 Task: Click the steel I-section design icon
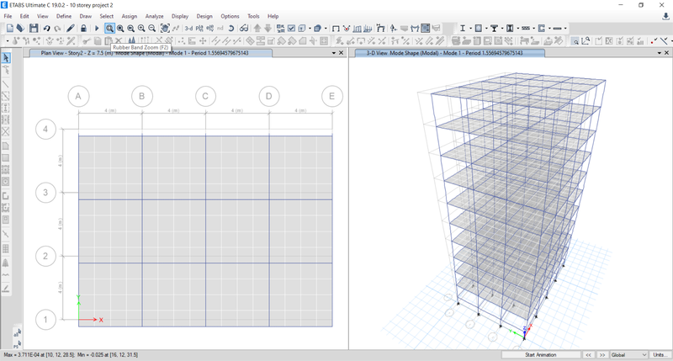point(463,29)
